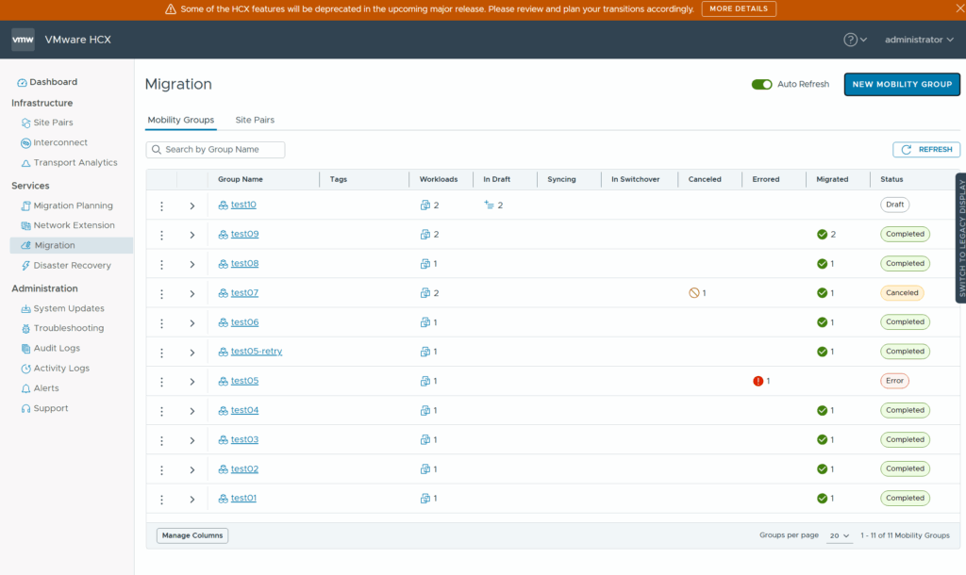Switch to the Site Pairs tab
The image size is (966, 575).
coord(255,121)
